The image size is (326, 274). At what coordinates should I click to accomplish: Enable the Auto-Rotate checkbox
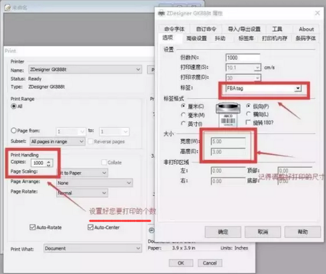coord(33,227)
